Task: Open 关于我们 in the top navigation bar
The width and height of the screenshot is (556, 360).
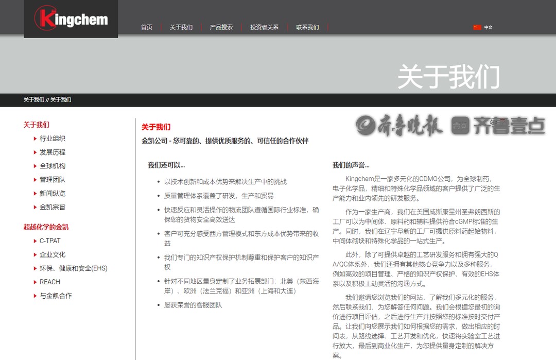Action: pos(181,27)
